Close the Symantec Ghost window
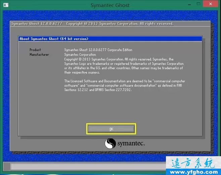221x175 pixels. pos(211,4)
